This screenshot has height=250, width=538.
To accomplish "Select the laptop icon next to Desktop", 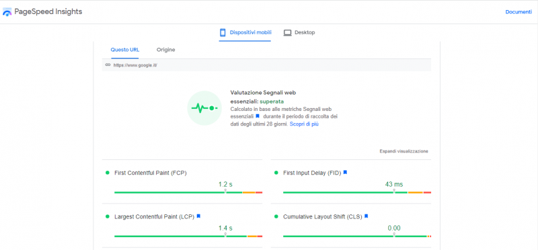I will [x=287, y=32].
